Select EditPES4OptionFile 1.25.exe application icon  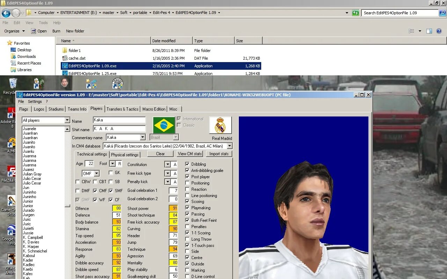[65, 73]
